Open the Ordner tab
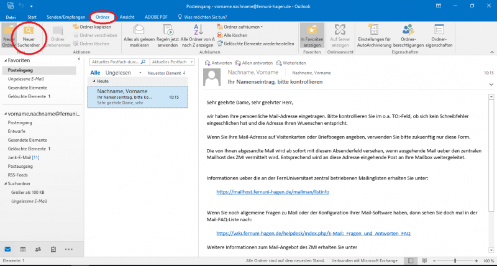This screenshot has height=266, width=497. point(103,17)
